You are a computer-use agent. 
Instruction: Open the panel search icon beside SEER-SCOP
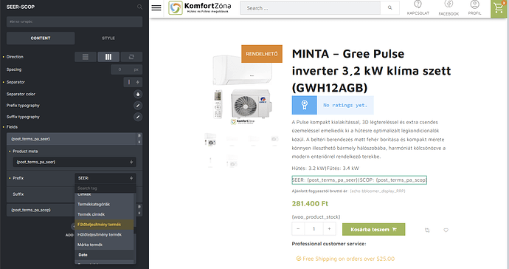coord(139,7)
